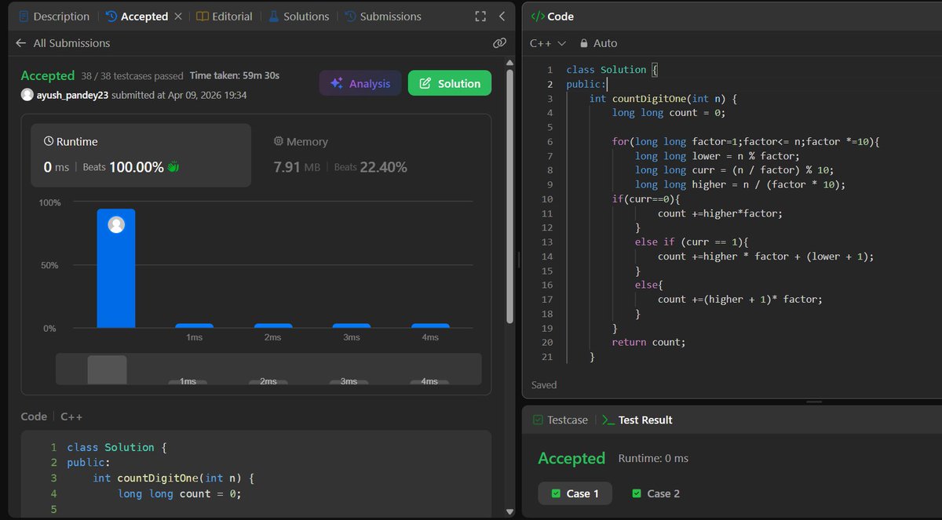This screenshot has height=520, width=942.
Task: Open ayush_pandey23 profile link
Action: pyautogui.click(x=73, y=95)
